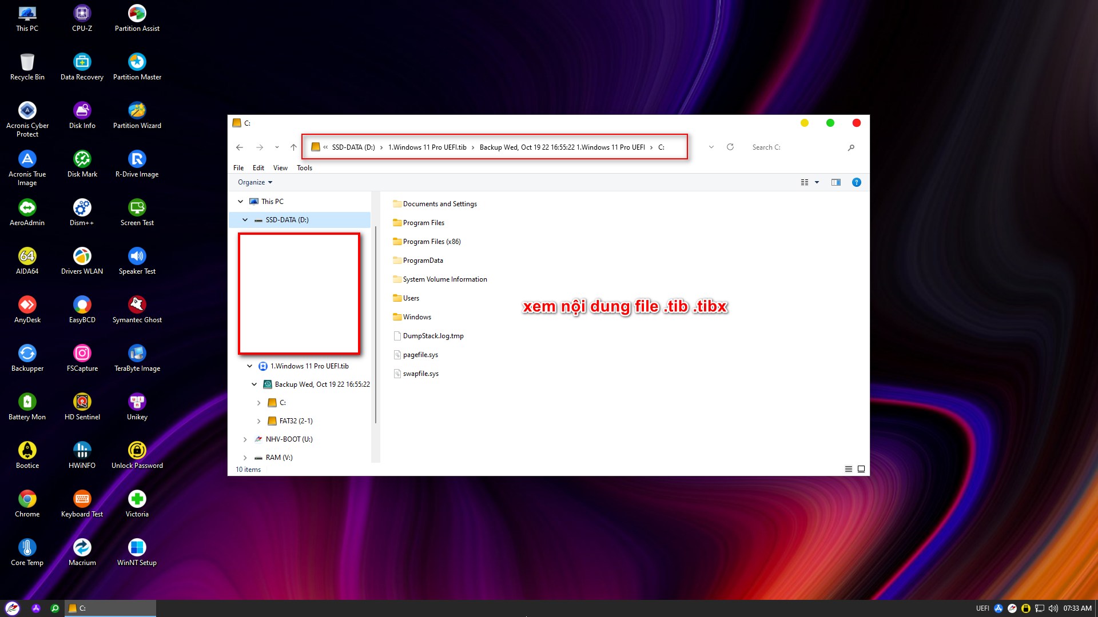This screenshot has width=1098, height=617.
Task: Select the Windows folder in file list
Action: (x=417, y=317)
